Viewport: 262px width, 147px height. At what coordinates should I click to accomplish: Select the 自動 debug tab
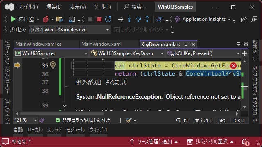point(18,130)
